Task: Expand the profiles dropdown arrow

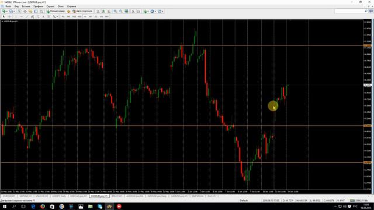Action: (14, 11)
